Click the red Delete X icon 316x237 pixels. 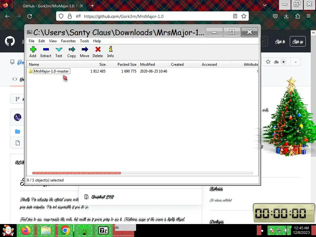point(98,49)
